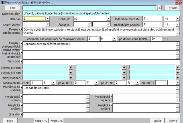The image size is (183, 123).
Task: Click the X clear button beside the Vzor field
Action: (160, 8)
